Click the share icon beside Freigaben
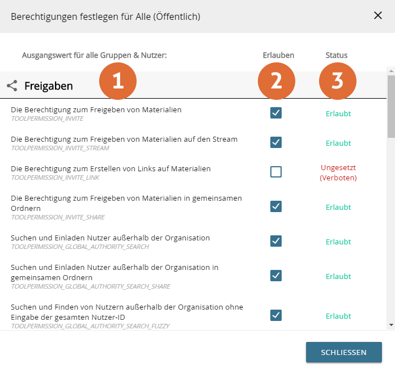This screenshot has width=395, height=372. pos(12,86)
